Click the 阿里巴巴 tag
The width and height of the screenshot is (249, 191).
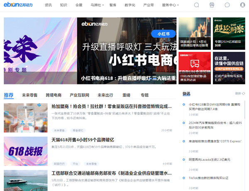(x=59, y=164)
